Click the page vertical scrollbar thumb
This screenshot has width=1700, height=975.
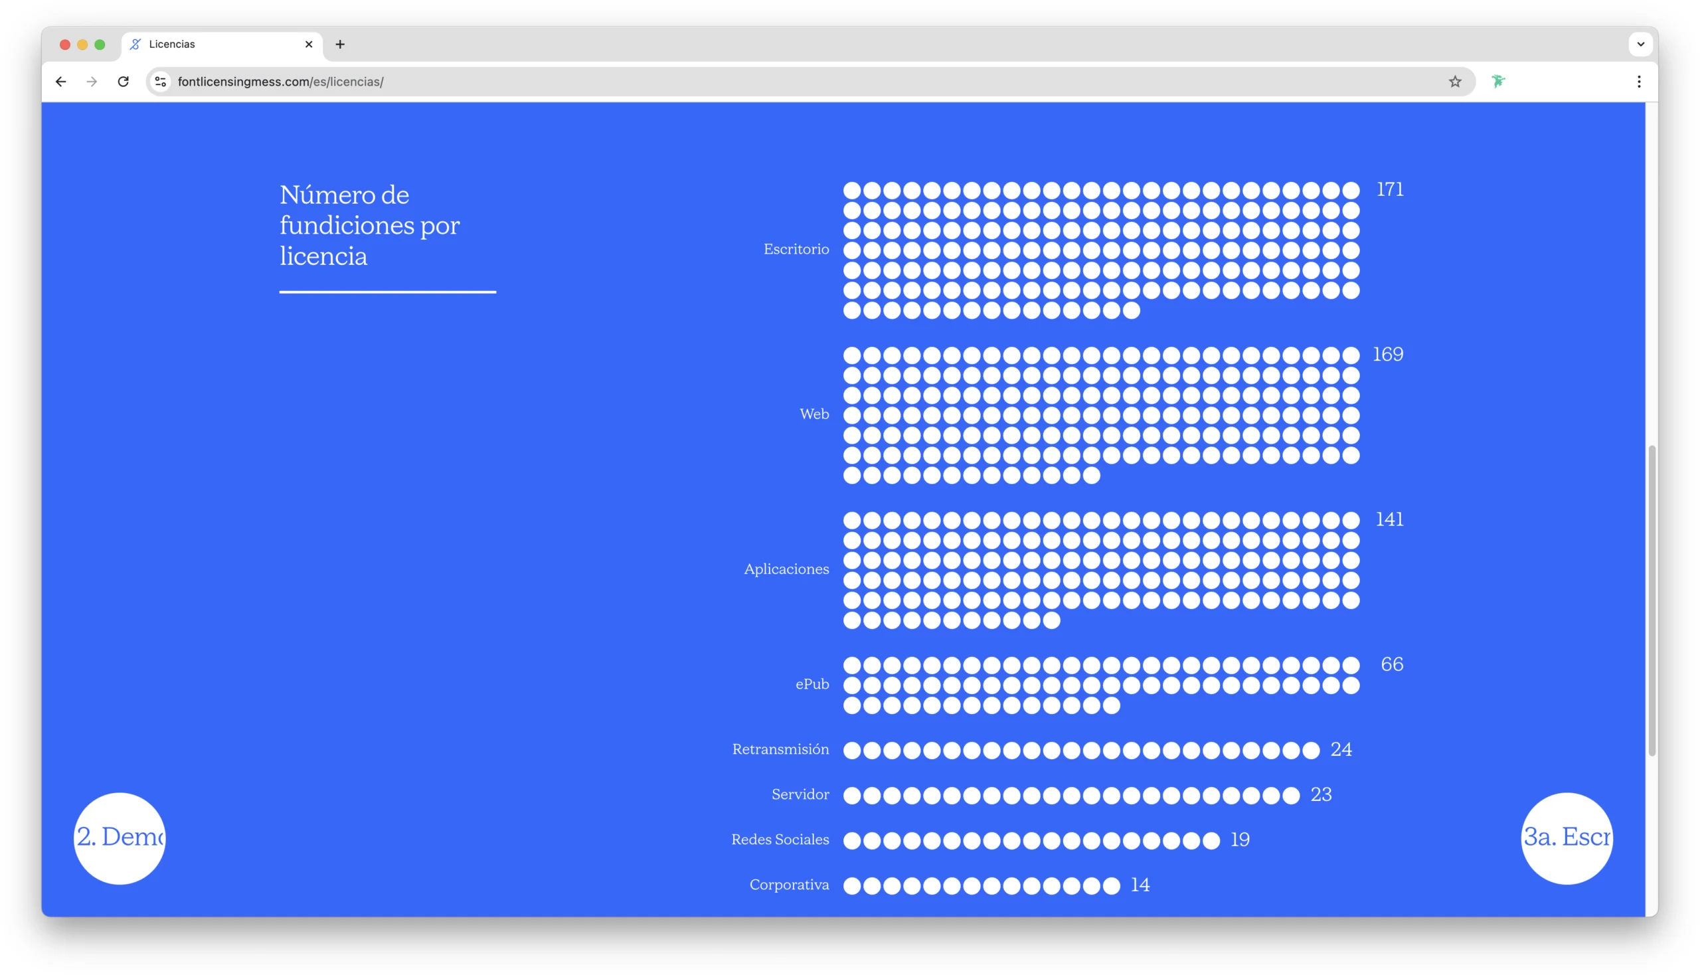click(x=1652, y=599)
